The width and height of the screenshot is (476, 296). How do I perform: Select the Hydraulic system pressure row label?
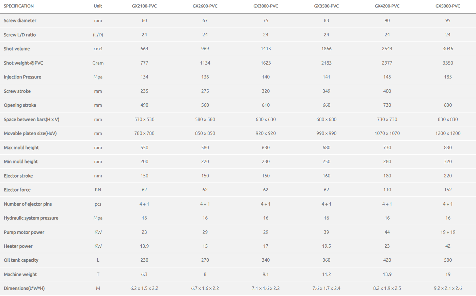tap(31, 218)
